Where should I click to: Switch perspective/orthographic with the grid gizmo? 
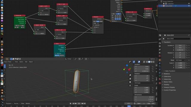click(130, 86)
